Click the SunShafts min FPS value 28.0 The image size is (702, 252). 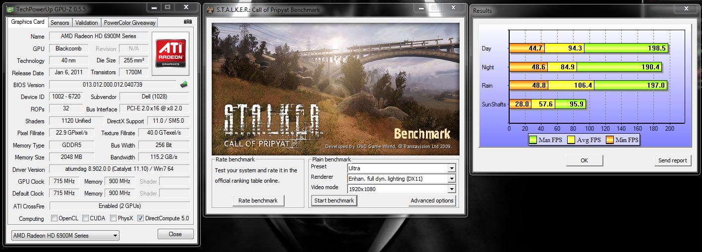522,104
